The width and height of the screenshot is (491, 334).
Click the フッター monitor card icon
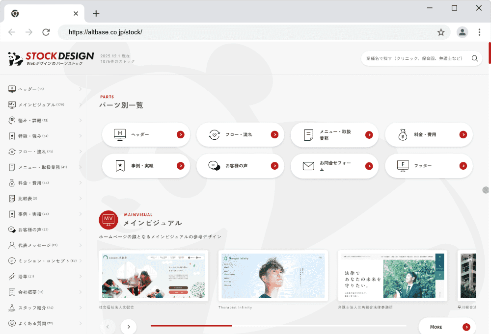pyautogui.click(x=403, y=166)
